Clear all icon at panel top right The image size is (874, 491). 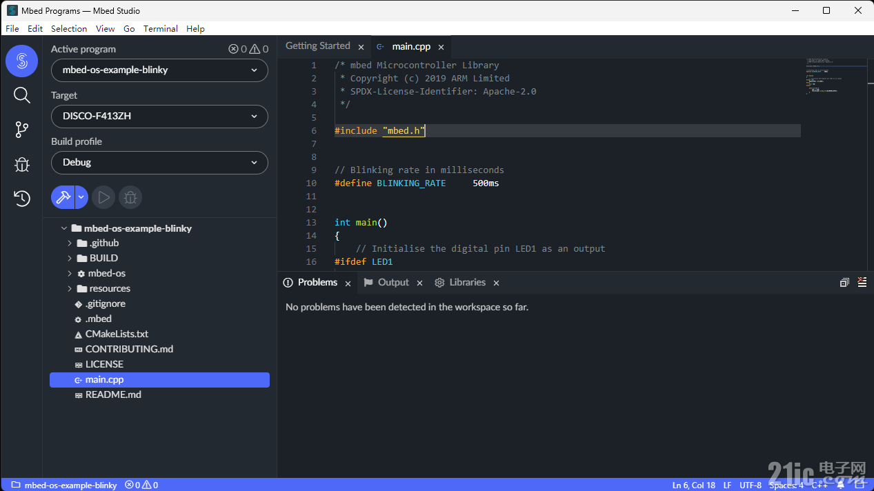(x=862, y=282)
